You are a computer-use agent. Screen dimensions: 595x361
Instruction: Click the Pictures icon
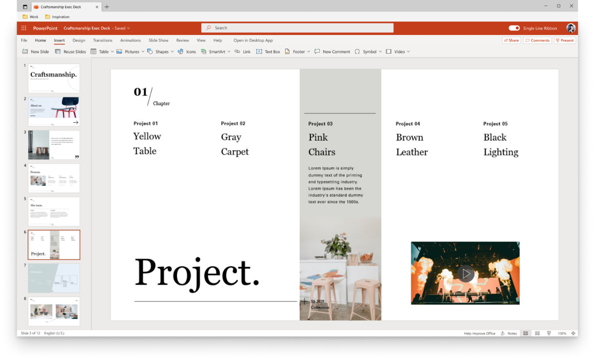(x=119, y=52)
